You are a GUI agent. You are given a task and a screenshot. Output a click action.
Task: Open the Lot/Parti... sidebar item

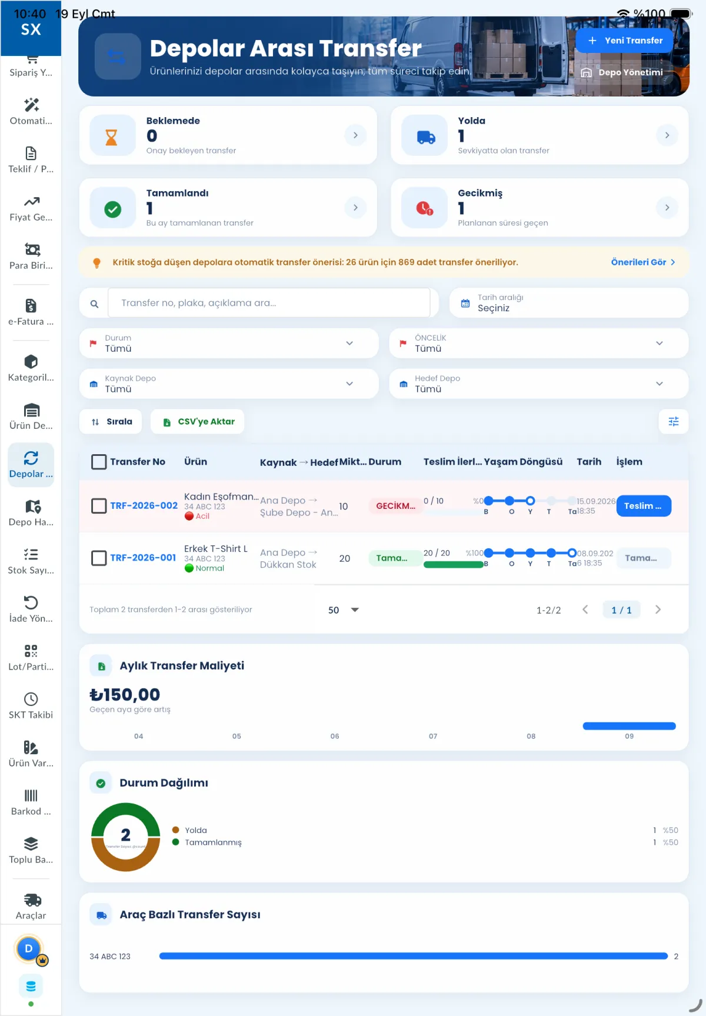(31, 658)
